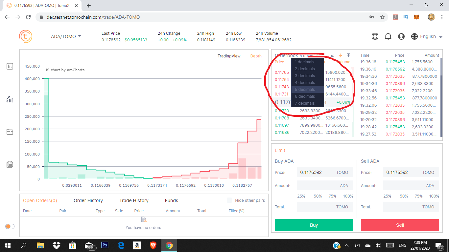Open the wallet folder icon in left sidebar
Viewport: 449px width, 252px height.
[10, 132]
